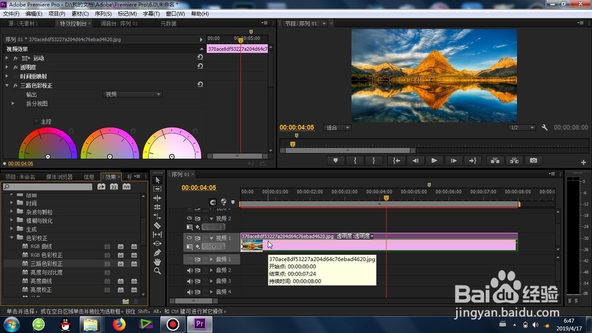
Task: Reset the Motion effect
Action: point(200,57)
